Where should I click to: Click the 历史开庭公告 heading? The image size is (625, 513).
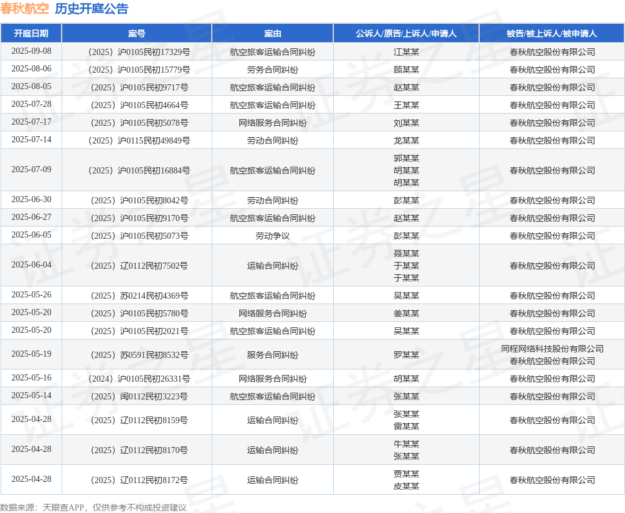click(92, 9)
